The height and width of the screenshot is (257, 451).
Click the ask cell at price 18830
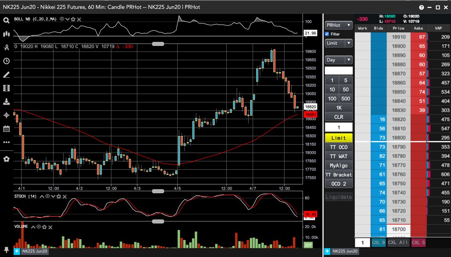419,110
